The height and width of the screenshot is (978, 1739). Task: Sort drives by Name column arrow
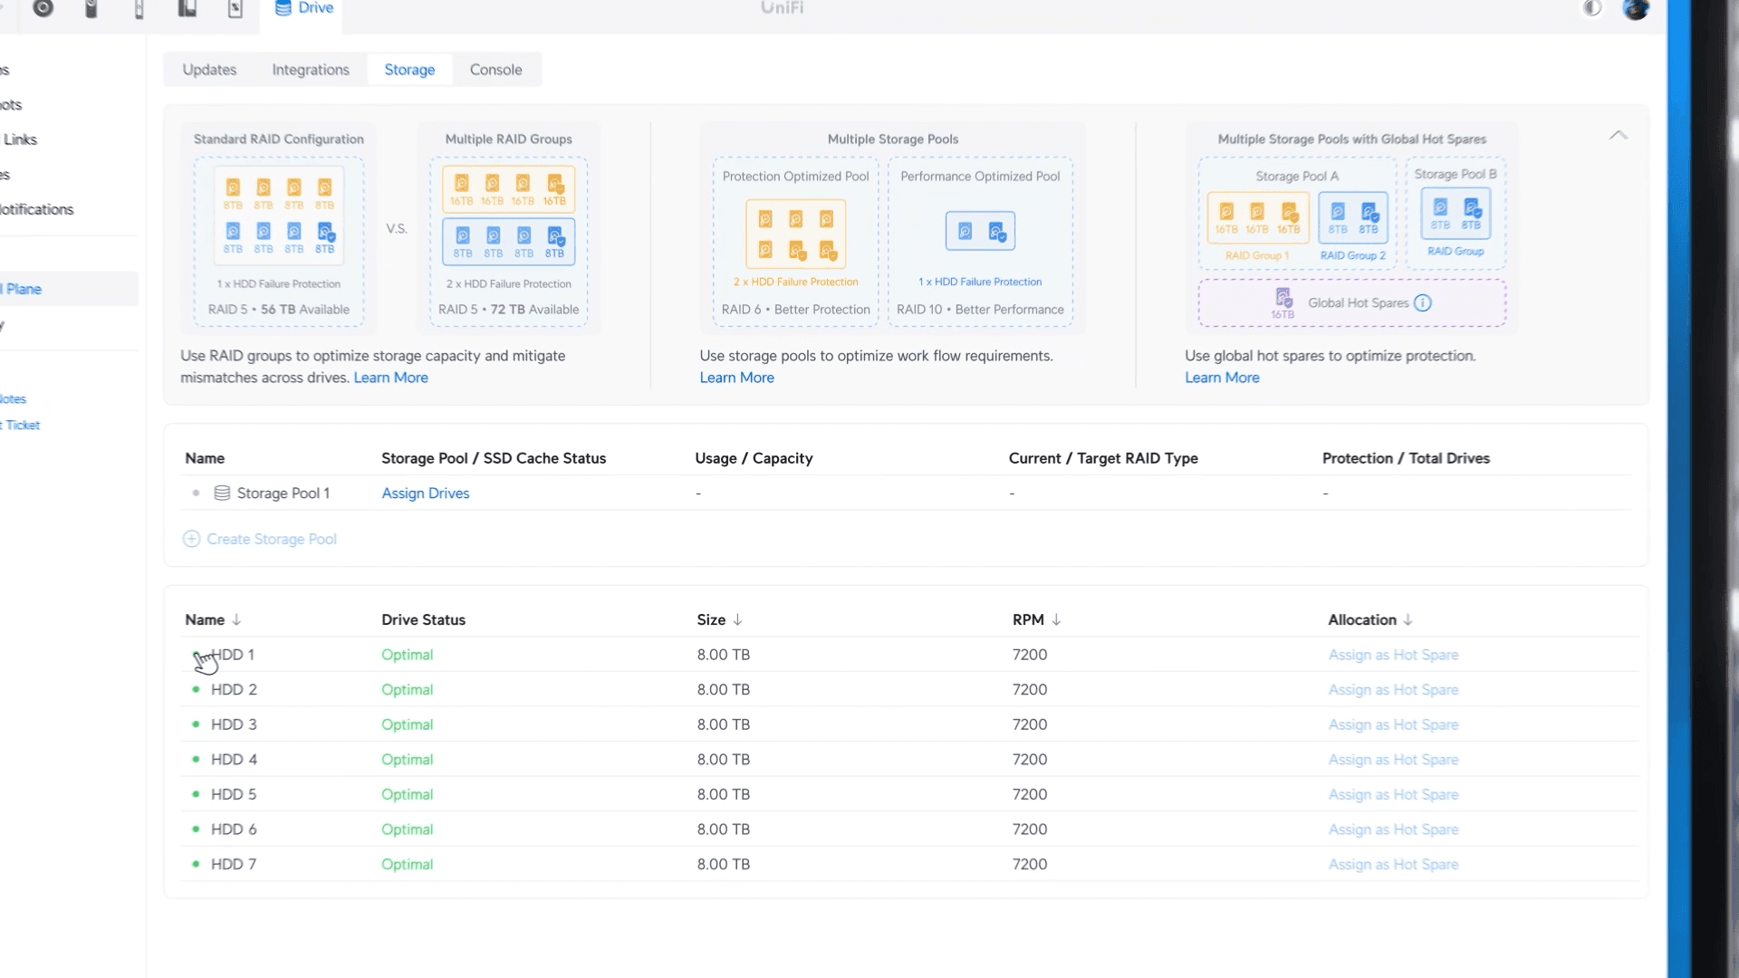pos(236,620)
